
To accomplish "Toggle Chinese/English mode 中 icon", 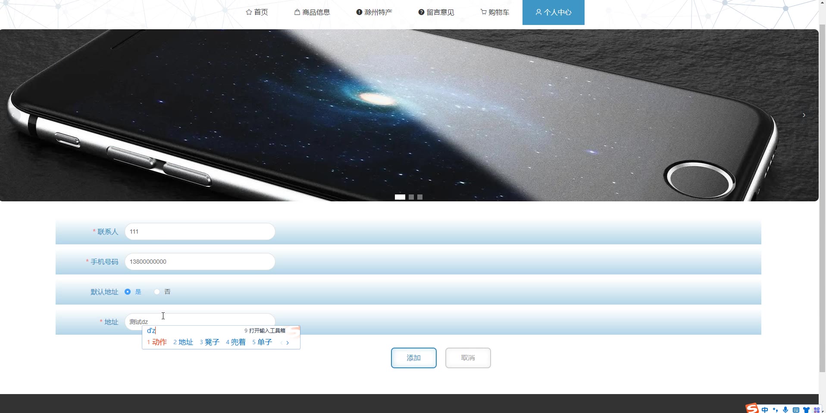I will tap(765, 410).
